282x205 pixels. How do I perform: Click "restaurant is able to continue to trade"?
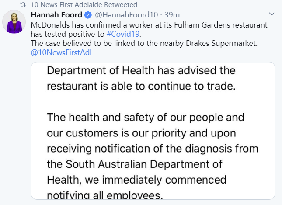(x=141, y=86)
